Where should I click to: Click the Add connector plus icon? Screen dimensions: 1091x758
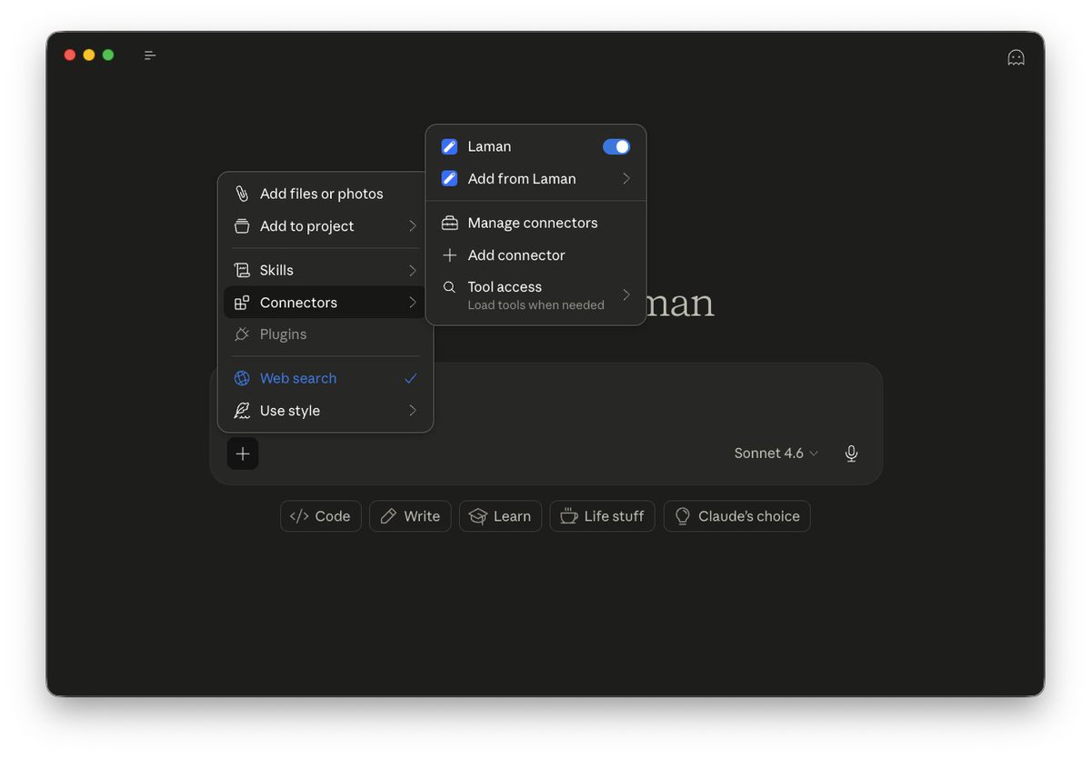[x=449, y=255]
